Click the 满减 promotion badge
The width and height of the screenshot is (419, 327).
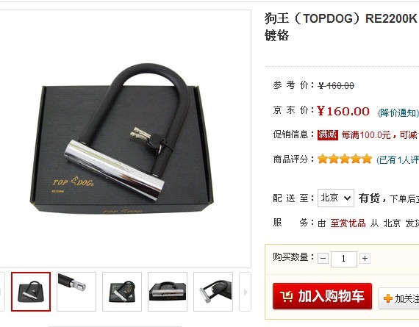[x=328, y=135]
